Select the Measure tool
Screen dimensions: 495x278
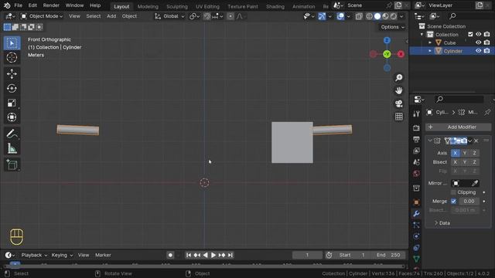tap(12, 148)
